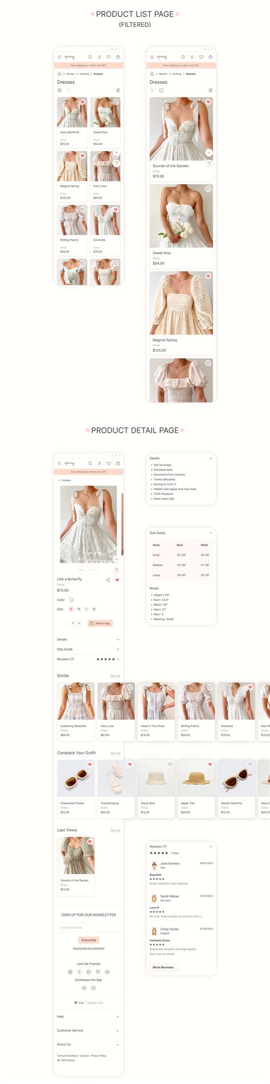Open shopping bag in grid list page header

tap(118, 57)
